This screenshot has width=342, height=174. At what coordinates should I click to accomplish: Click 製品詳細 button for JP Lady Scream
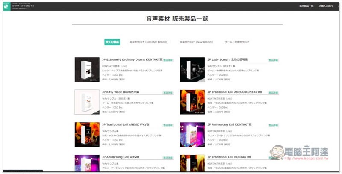(273, 60)
